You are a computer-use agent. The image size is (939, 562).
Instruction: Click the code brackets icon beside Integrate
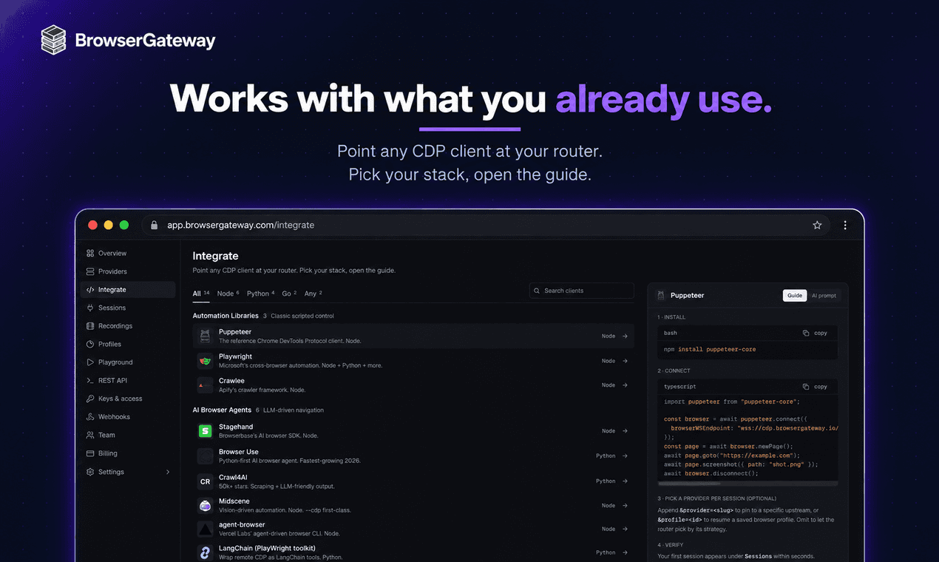pyautogui.click(x=90, y=290)
